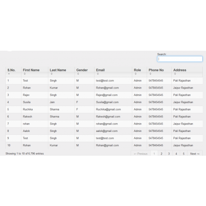Toggle sort icon under Last Name
Image resolution: width=206 pixels, height=206 pixels.
click(51, 74)
